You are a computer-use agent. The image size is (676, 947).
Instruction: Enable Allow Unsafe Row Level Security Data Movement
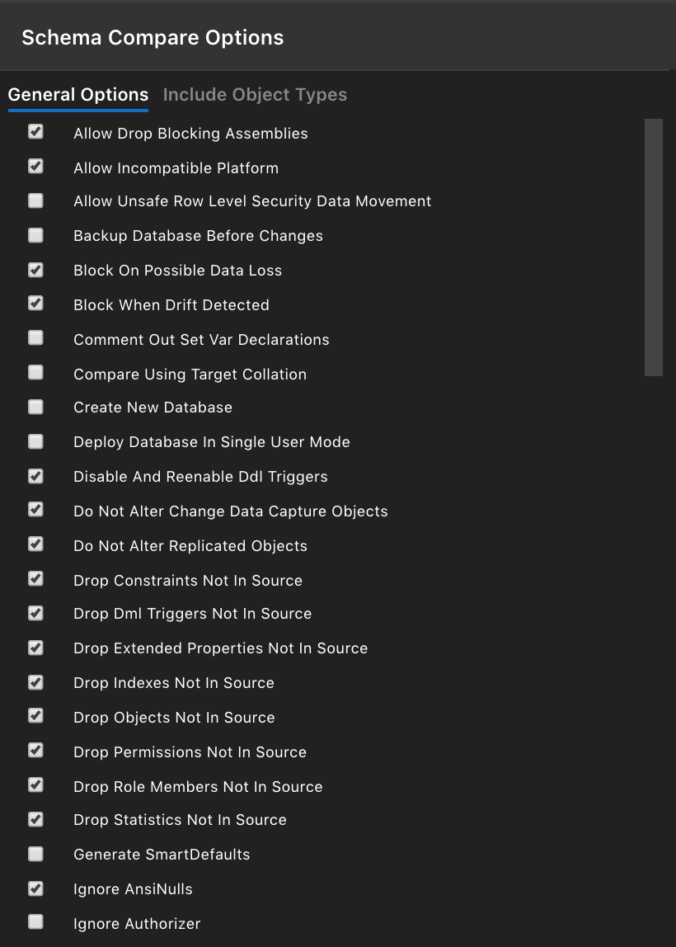pos(35,200)
